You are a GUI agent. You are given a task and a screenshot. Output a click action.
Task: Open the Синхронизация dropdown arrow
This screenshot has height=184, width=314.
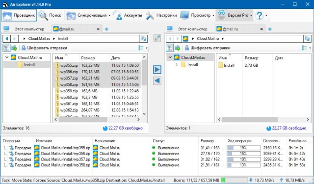[x=109, y=15]
